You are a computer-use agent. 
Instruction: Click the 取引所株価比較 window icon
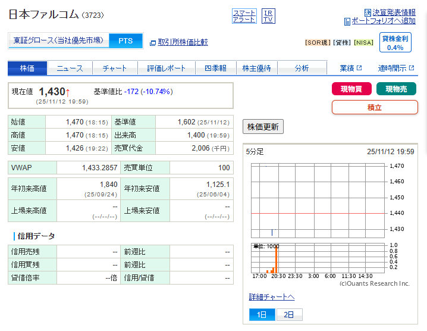pyautogui.click(x=153, y=42)
